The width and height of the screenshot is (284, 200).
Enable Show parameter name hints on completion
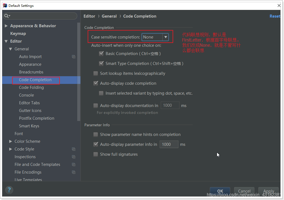[96, 135]
